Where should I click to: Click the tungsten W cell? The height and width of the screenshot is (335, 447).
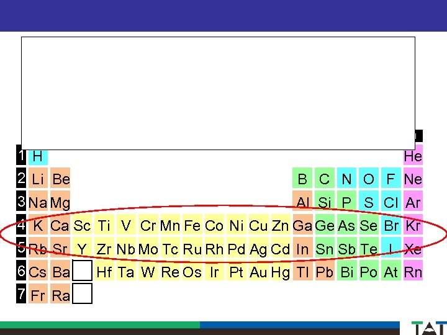(x=148, y=270)
